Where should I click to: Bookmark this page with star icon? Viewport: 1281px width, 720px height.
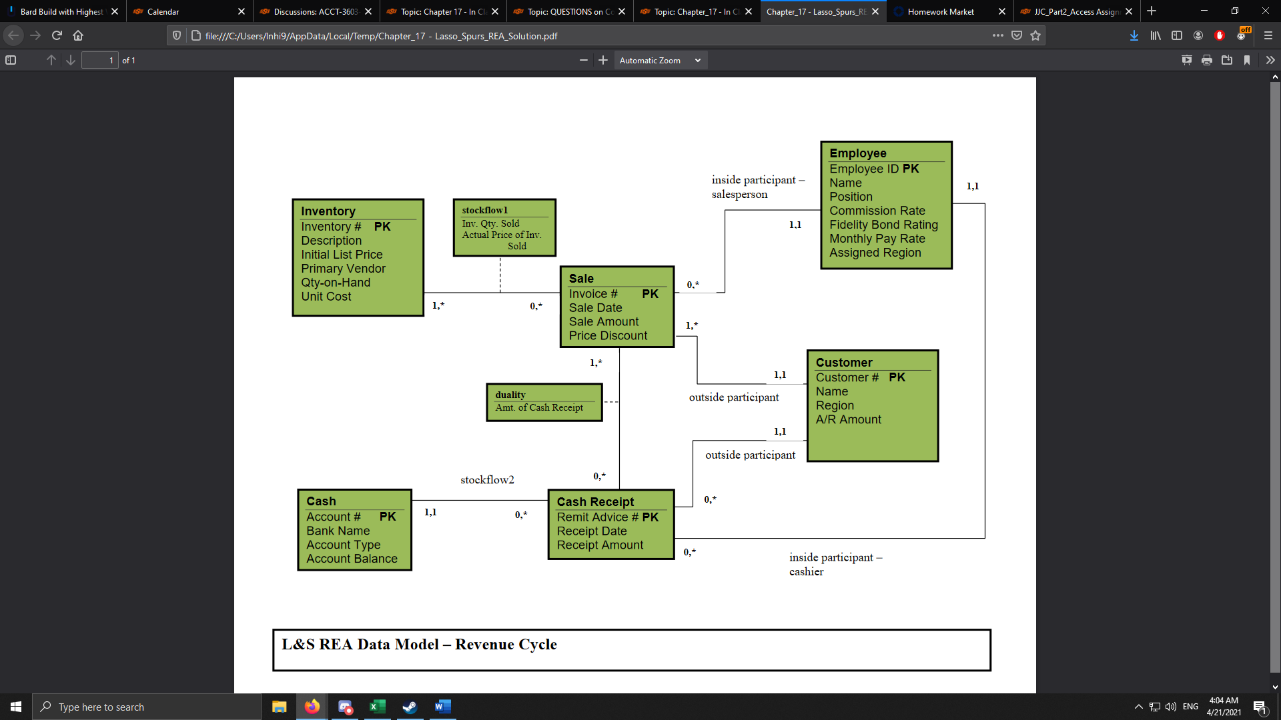click(1035, 35)
